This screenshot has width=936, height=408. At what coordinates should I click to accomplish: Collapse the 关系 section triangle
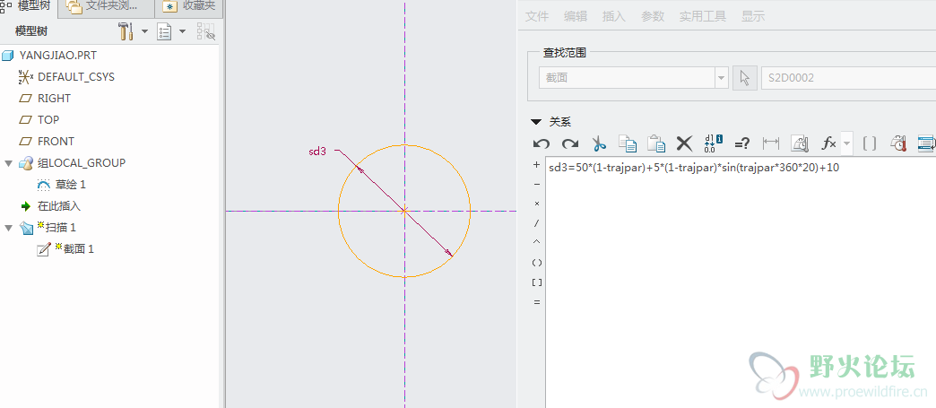[x=535, y=122]
